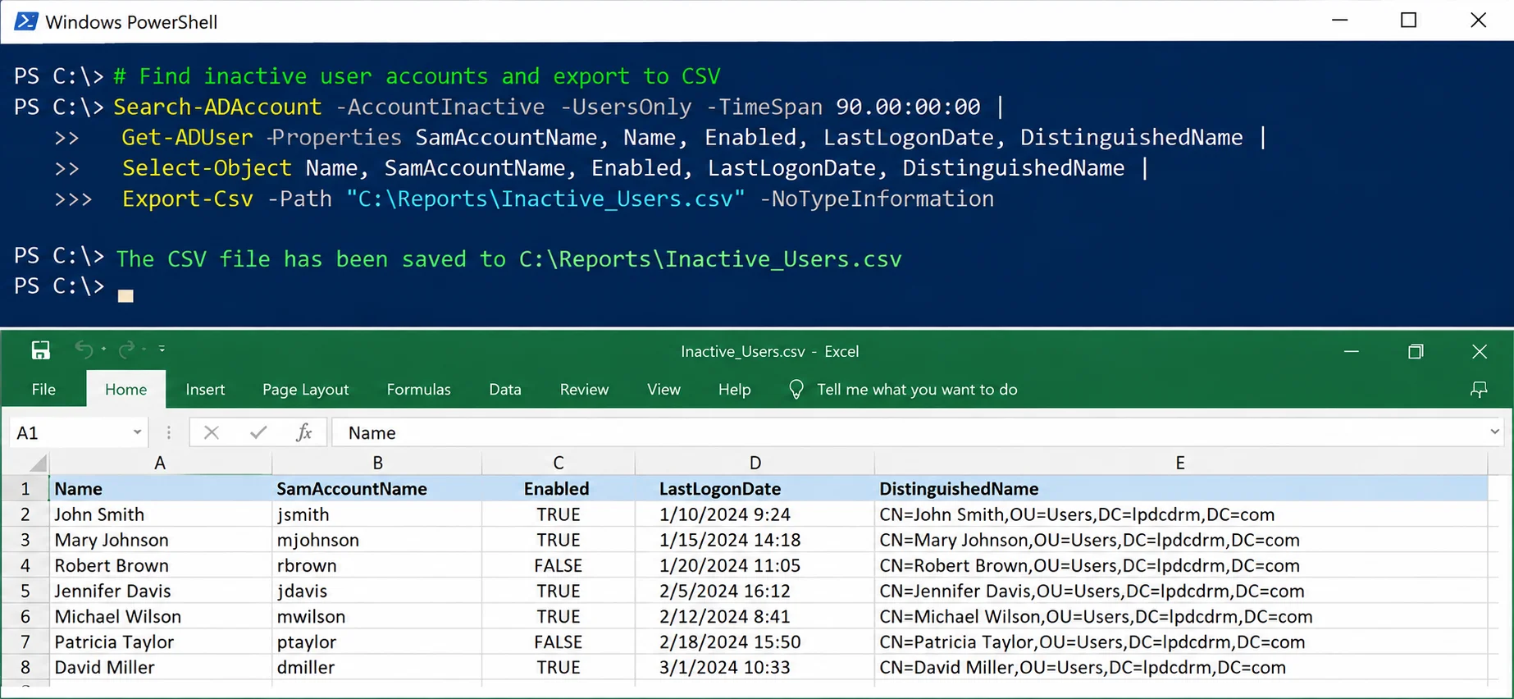Click the cancel X in formula bar
The width and height of the screenshot is (1514, 699).
[212, 432]
